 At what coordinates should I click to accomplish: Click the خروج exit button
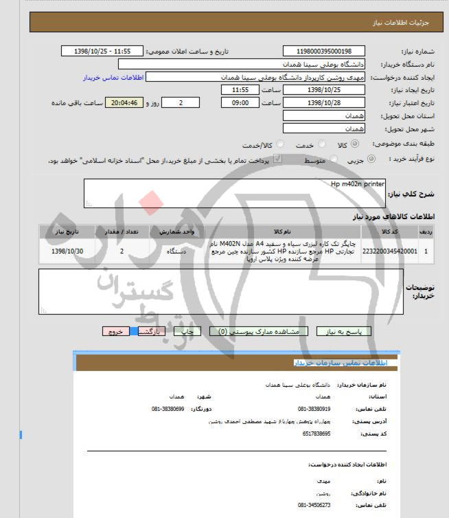[x=116, y=331]
